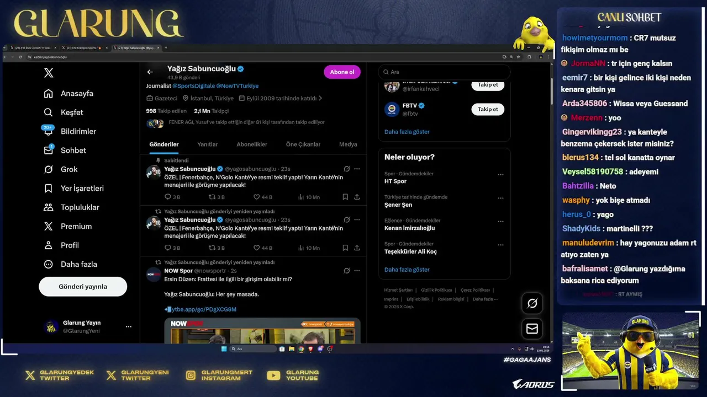Open floating Grok button
The height and width of the screenshot is (397, 707).
(x=532, y=303)
